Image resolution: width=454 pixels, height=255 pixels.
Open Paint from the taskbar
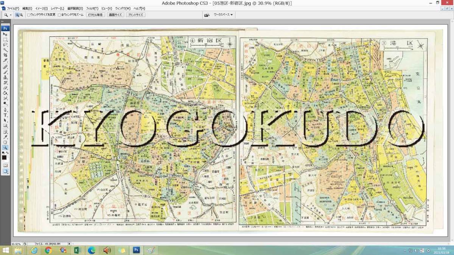[x=151, y=250]
